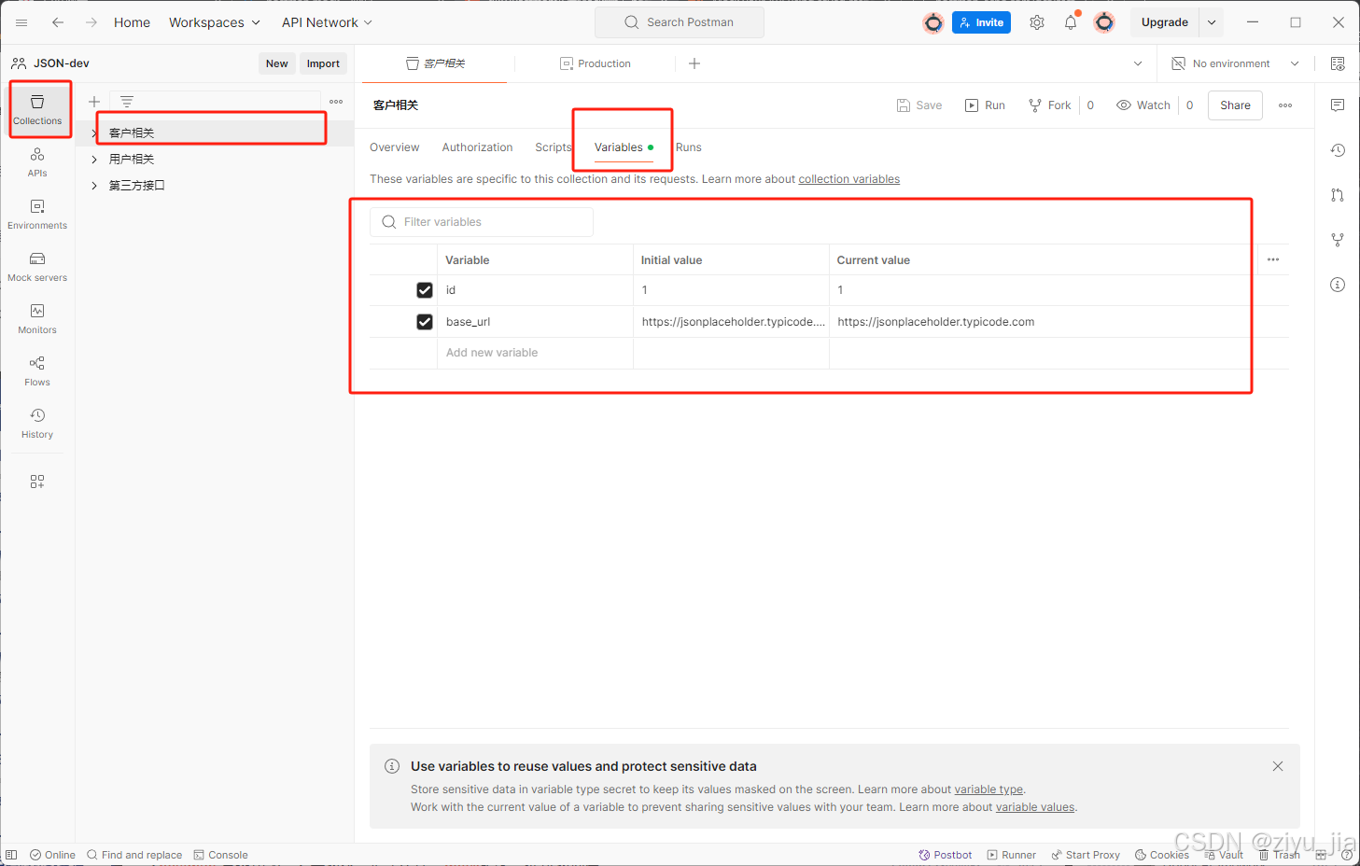Open the settings gear icon
Viewport: 1360px width, 866px height.
pyautogui.click(x=1037, y=22)
